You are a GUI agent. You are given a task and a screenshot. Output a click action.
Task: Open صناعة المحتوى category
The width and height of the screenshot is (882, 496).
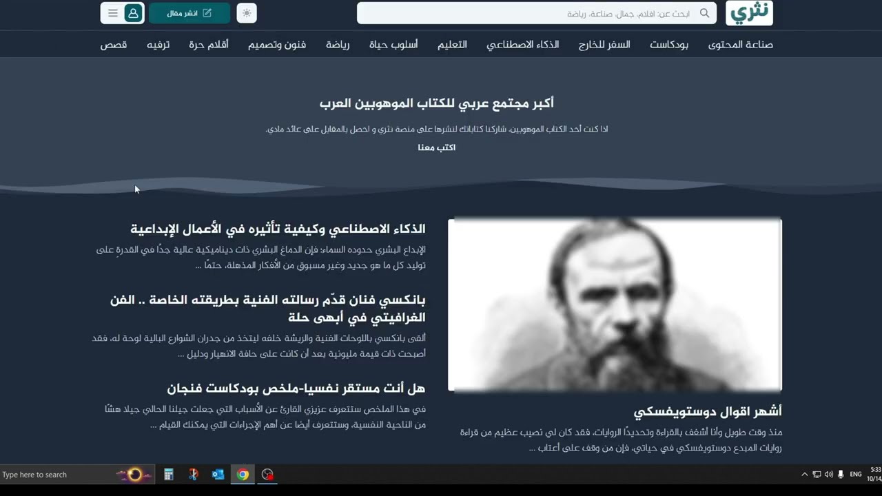[740, 44]
